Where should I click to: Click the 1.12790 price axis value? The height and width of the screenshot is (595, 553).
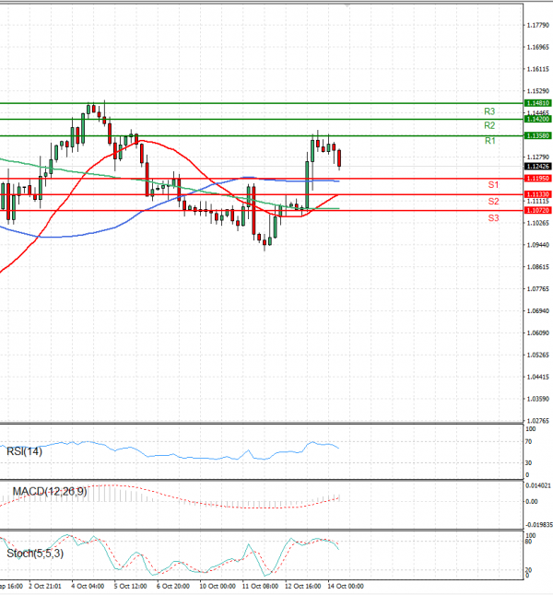pos(538,157)
